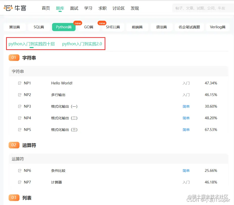Select python入门到实践2.0 sub-tab
The image size is (234, 205).
82,44
